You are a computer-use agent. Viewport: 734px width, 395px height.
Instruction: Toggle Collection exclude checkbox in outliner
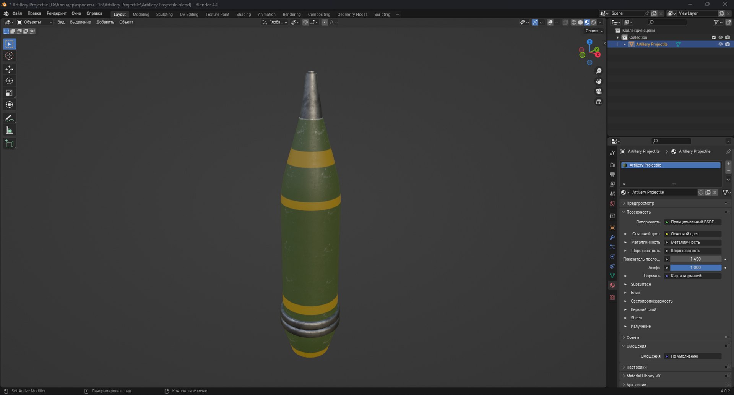[x=714, y=37]
